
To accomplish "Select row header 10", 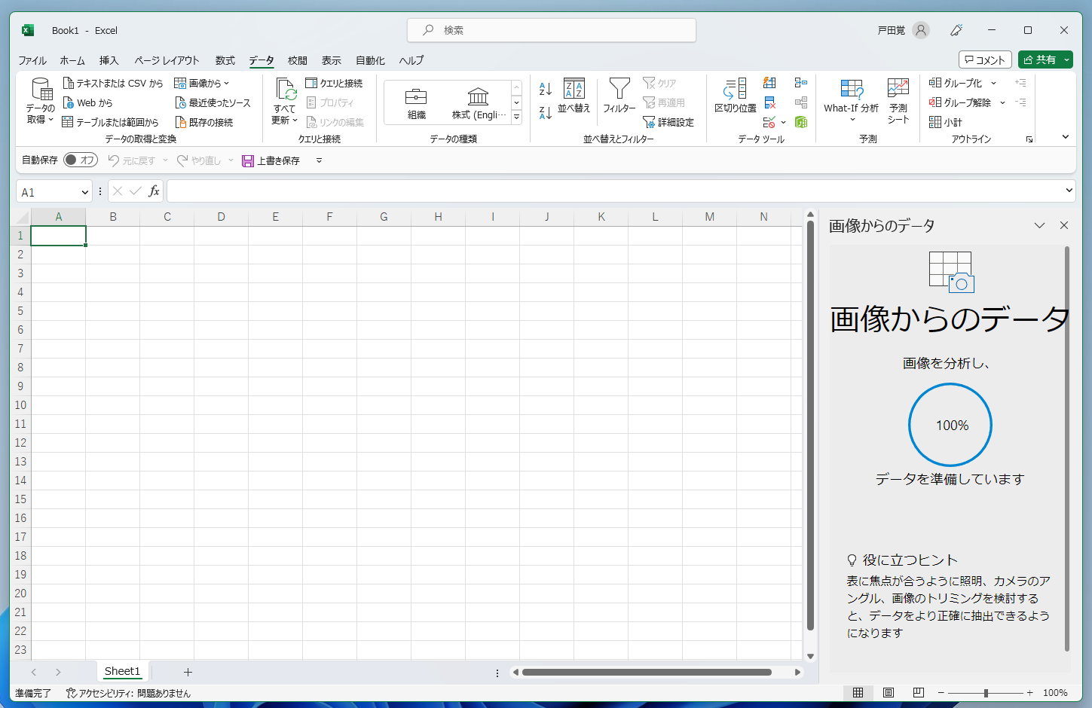I will [x=20, y=405].
